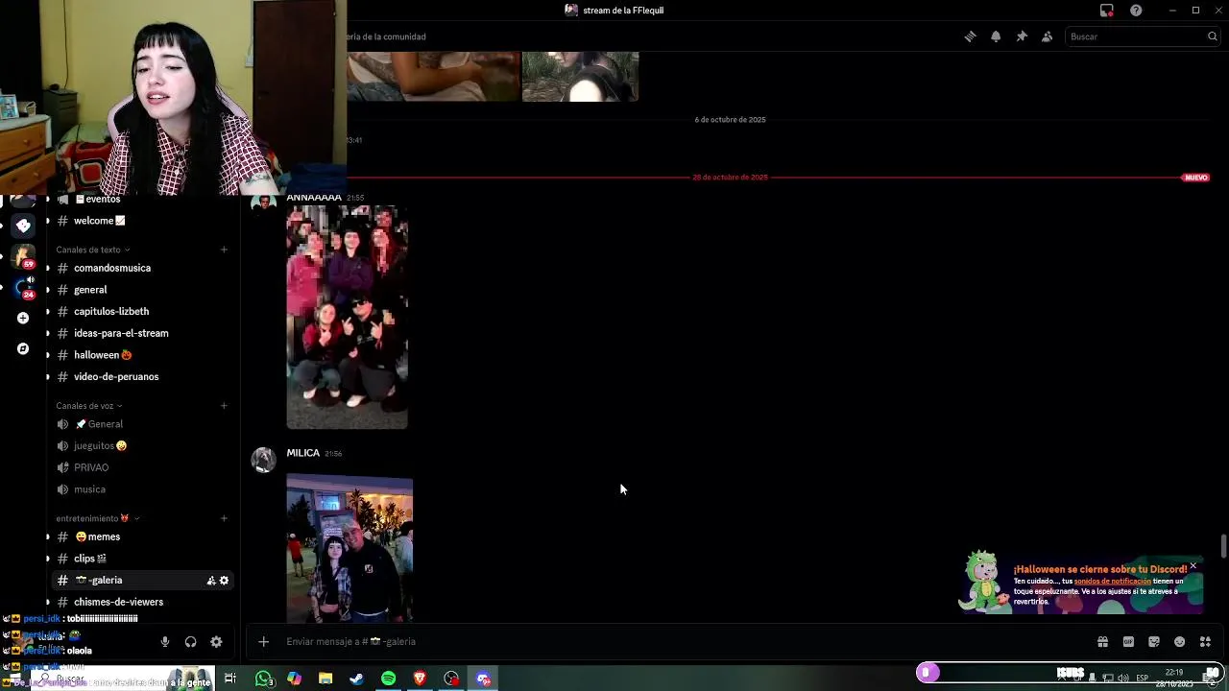Open the eventos item

(x=141, y=200)
